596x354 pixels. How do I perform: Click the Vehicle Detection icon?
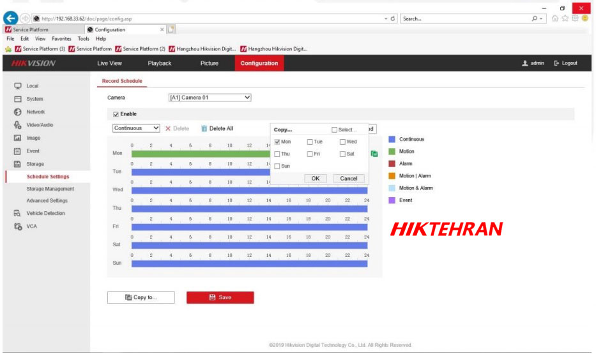17,213
